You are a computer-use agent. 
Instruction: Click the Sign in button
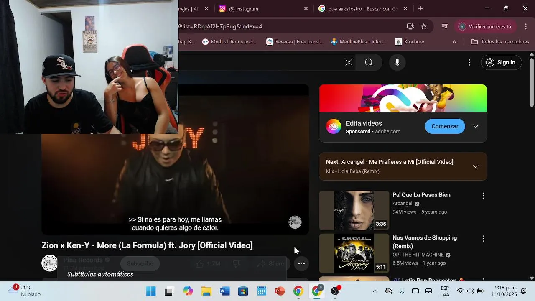502,63
